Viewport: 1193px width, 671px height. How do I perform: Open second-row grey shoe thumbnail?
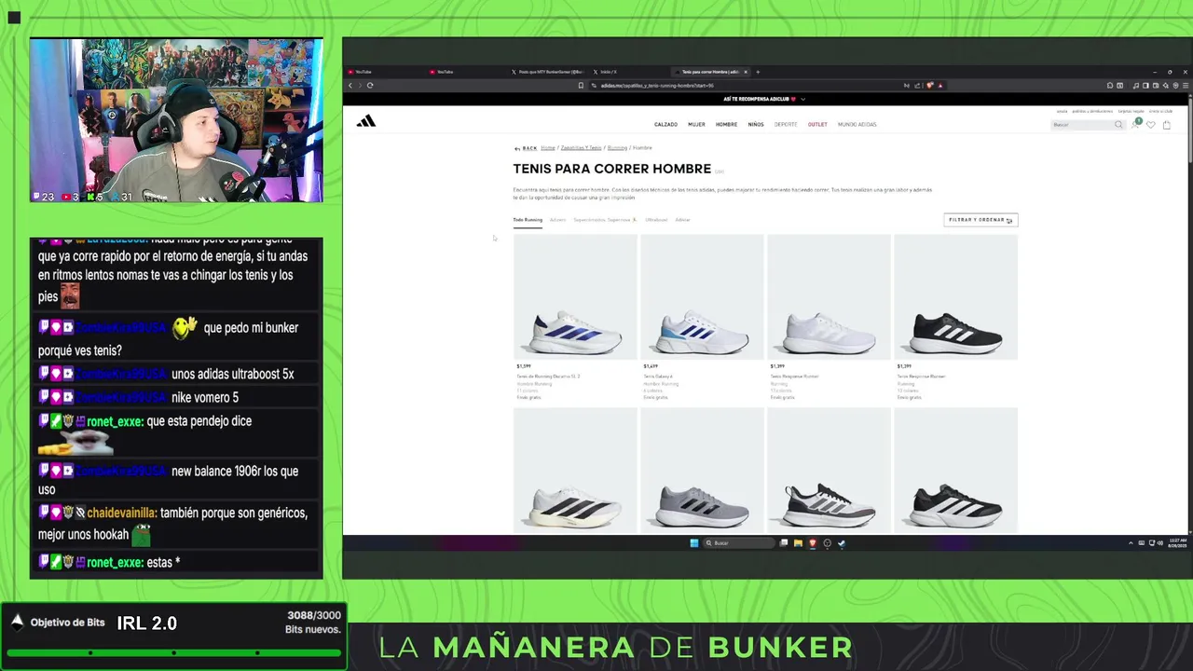tap(702, 471)
